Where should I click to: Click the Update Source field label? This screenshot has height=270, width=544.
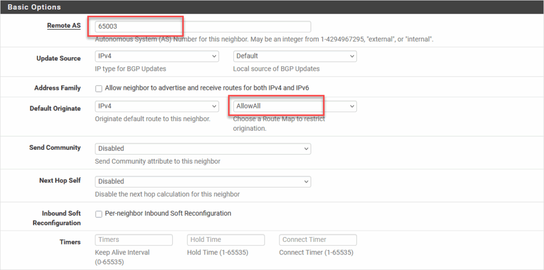pos(58,58)
